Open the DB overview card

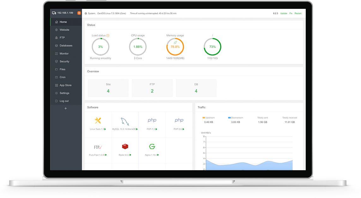click(x=196, y=88)
